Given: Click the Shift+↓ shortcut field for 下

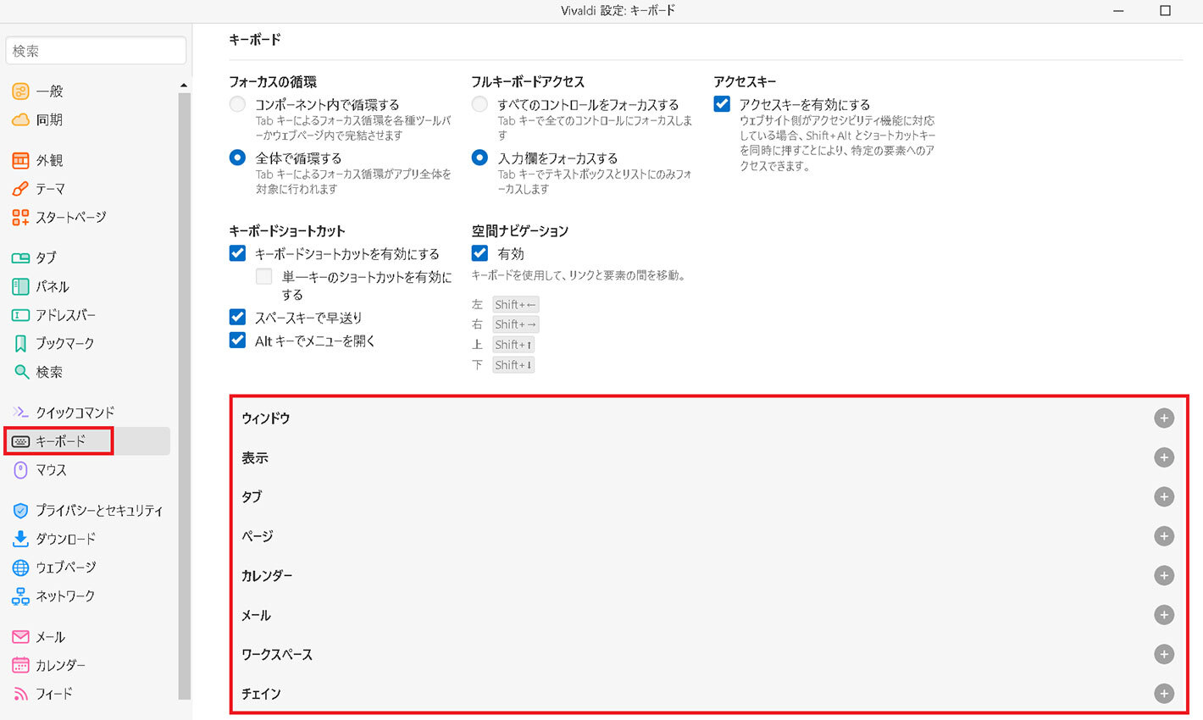Looking at the screenshot, I should point(513,365).
